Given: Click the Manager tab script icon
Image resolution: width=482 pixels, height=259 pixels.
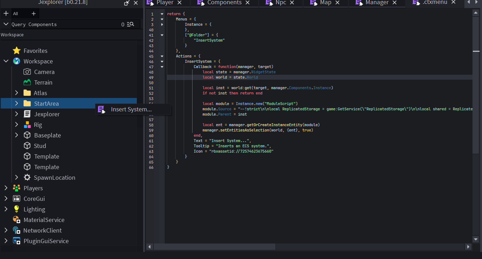Looking at the screenshot, I should 359,2.
